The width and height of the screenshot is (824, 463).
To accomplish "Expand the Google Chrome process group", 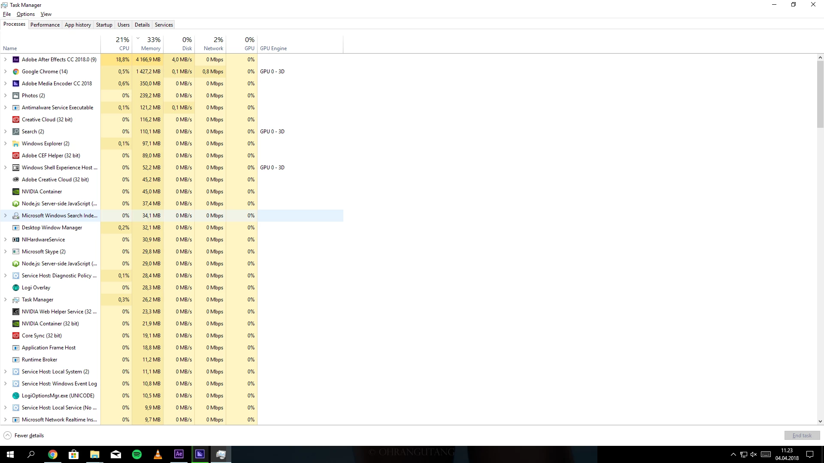I will click(x=5, y=72).
